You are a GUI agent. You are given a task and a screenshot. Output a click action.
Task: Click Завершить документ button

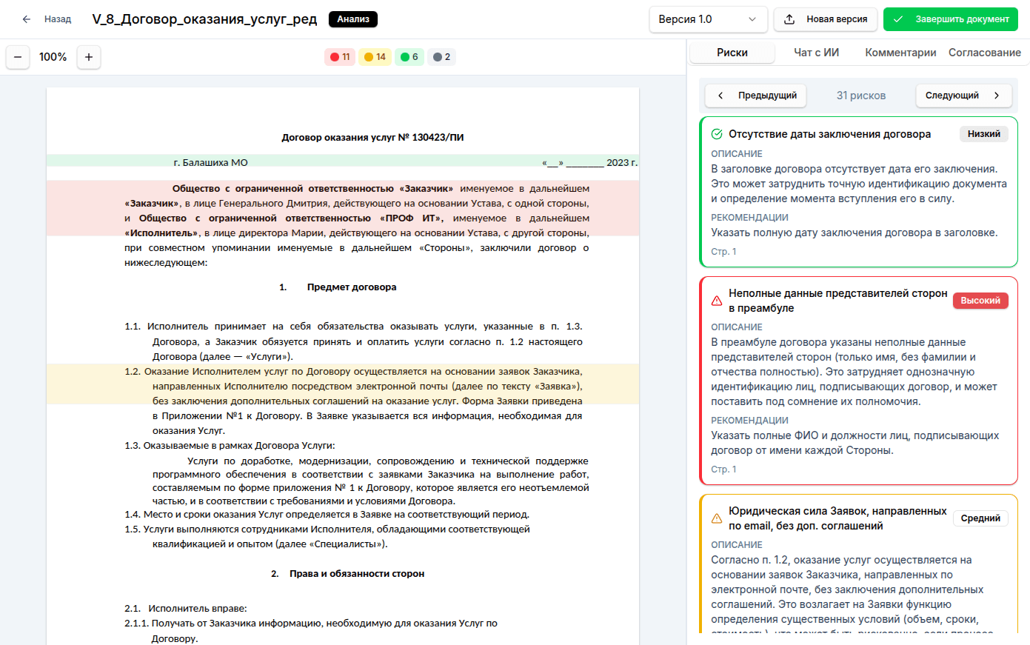click(x=951, y=19)
